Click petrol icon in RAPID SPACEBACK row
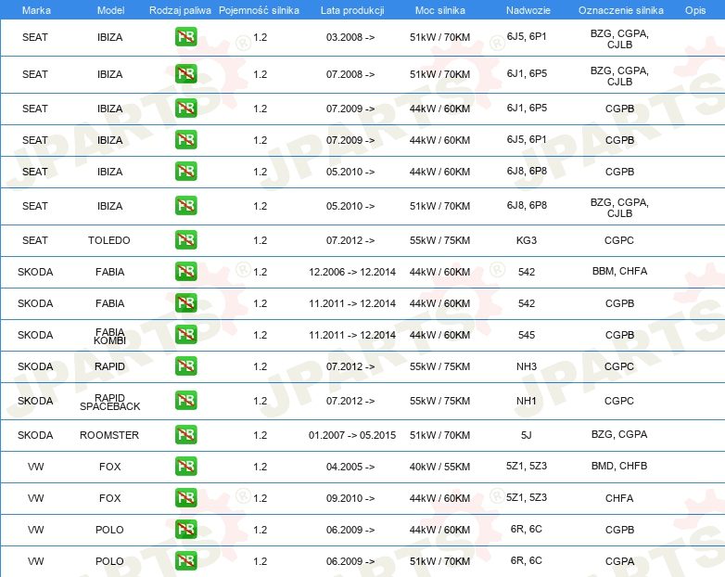The width and height of the screenshot is (725, 577). [x=185, y=401]
